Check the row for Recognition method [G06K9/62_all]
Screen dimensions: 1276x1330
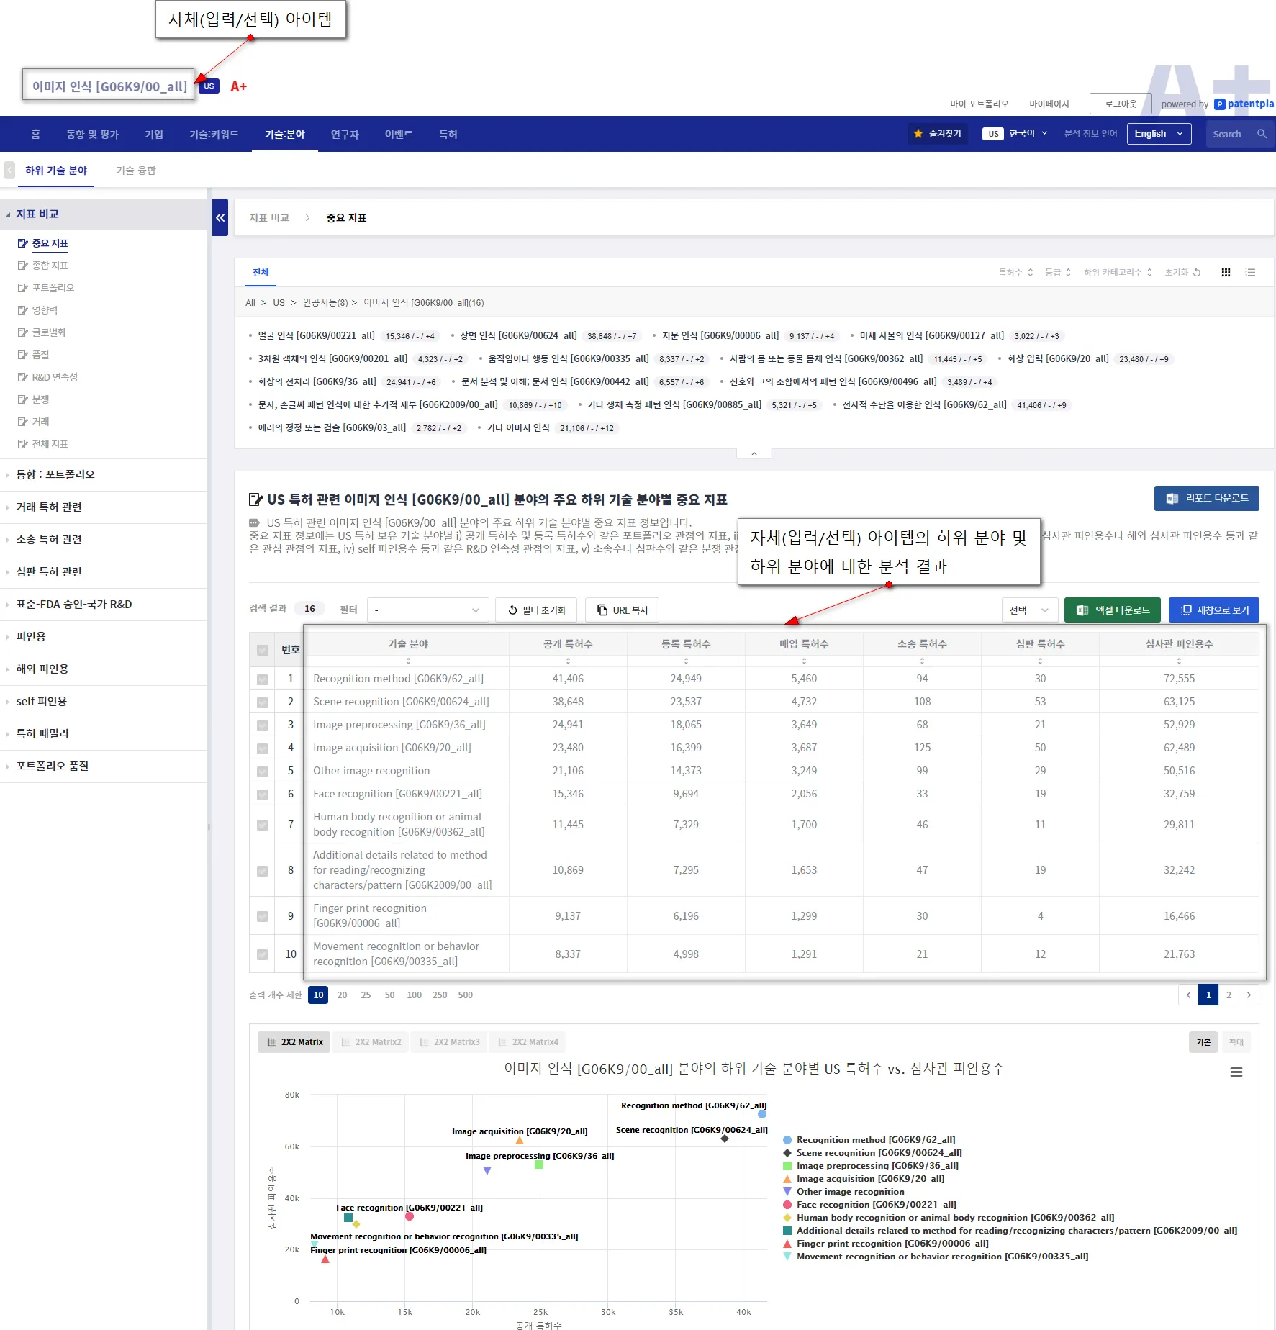coord(262,679)
